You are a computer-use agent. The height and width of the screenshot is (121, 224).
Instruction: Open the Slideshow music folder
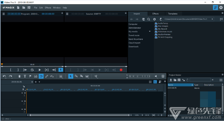point(163,32)
